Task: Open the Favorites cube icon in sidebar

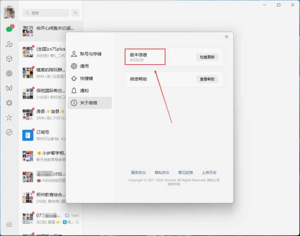Action: coord(9,59)
